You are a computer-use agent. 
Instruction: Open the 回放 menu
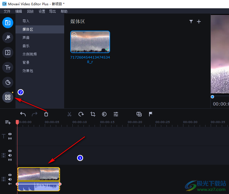tap(30, 11)
